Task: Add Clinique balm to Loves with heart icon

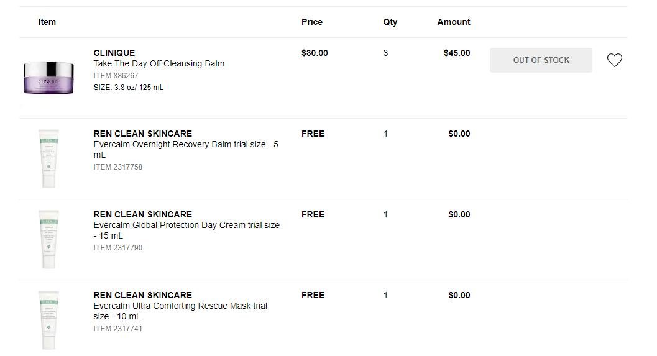Action: click(x=614, y=60)
